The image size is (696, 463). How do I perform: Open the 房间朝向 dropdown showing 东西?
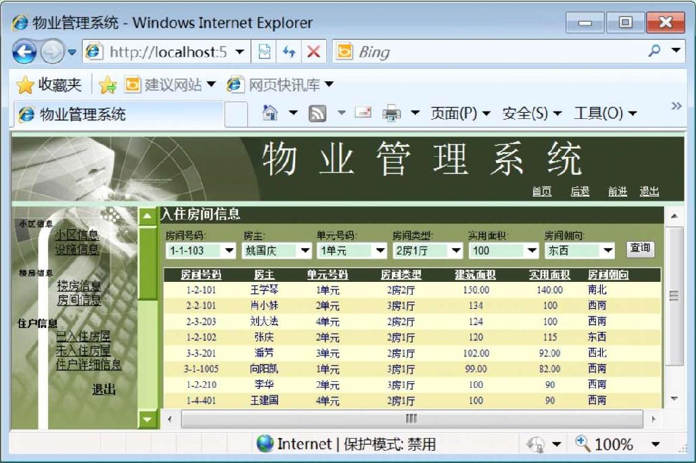[x=579, y=251]
